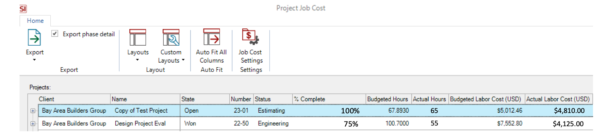The width and height of the screenshot is (607, 136).
Task: Expand the Copy of Test Project row
Action: pyautogui.click(x=33, y=111)
